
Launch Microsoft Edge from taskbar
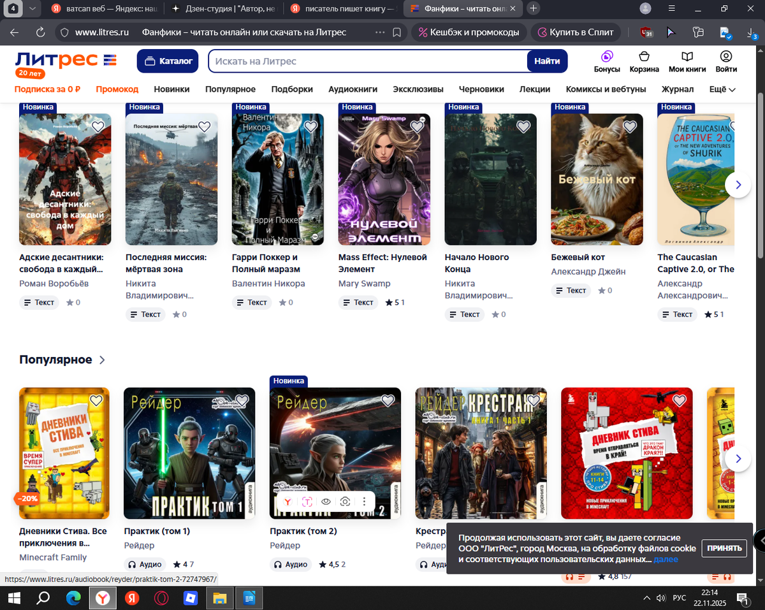point(73,597)
